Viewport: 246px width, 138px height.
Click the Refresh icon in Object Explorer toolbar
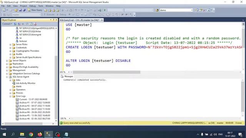31,24
